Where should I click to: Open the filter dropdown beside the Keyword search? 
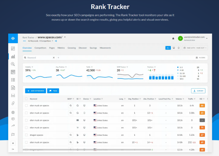click(x=58, y=58)
